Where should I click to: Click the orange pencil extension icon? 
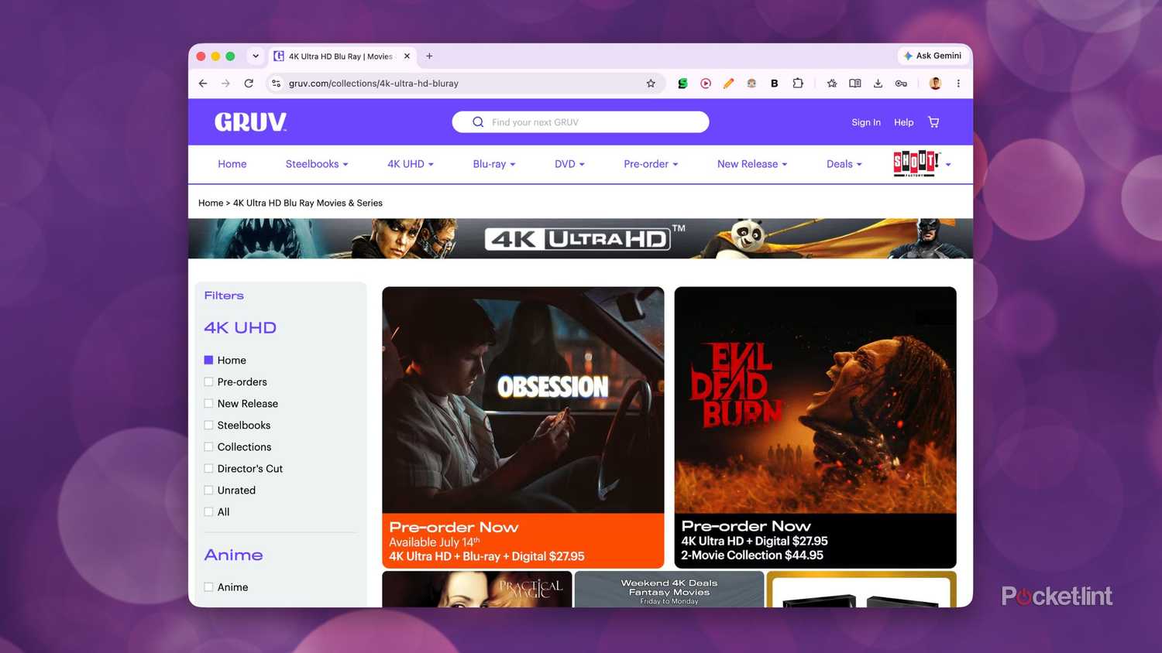728,84
